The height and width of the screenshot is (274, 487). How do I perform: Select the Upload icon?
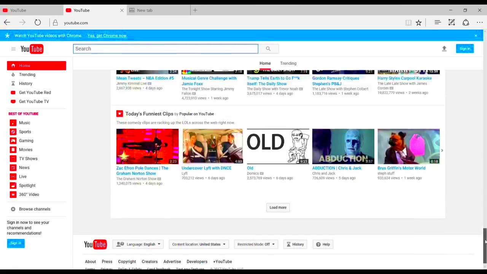coord(444,49)
